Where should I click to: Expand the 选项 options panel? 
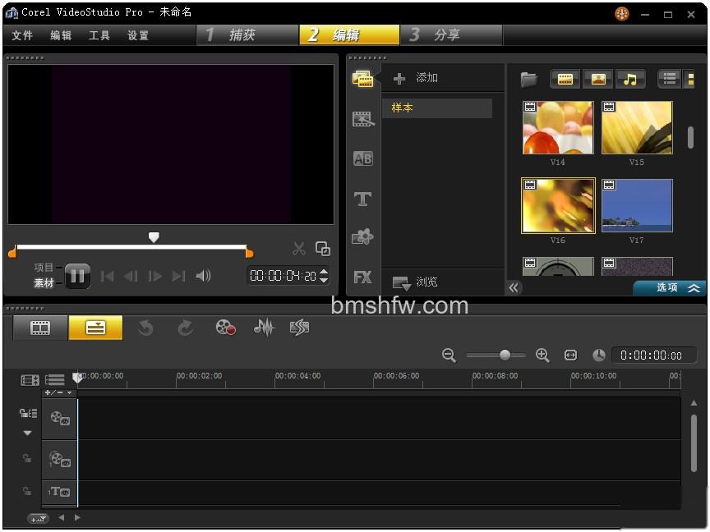point(669,287)
